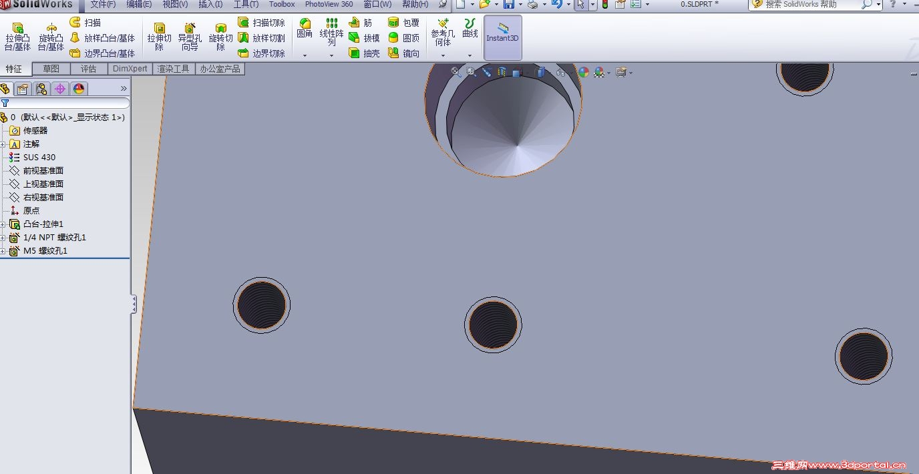919x474 pixels.
Task: Choose the 扫描切除 swept cut tool
Action: [x=261, y=23]
